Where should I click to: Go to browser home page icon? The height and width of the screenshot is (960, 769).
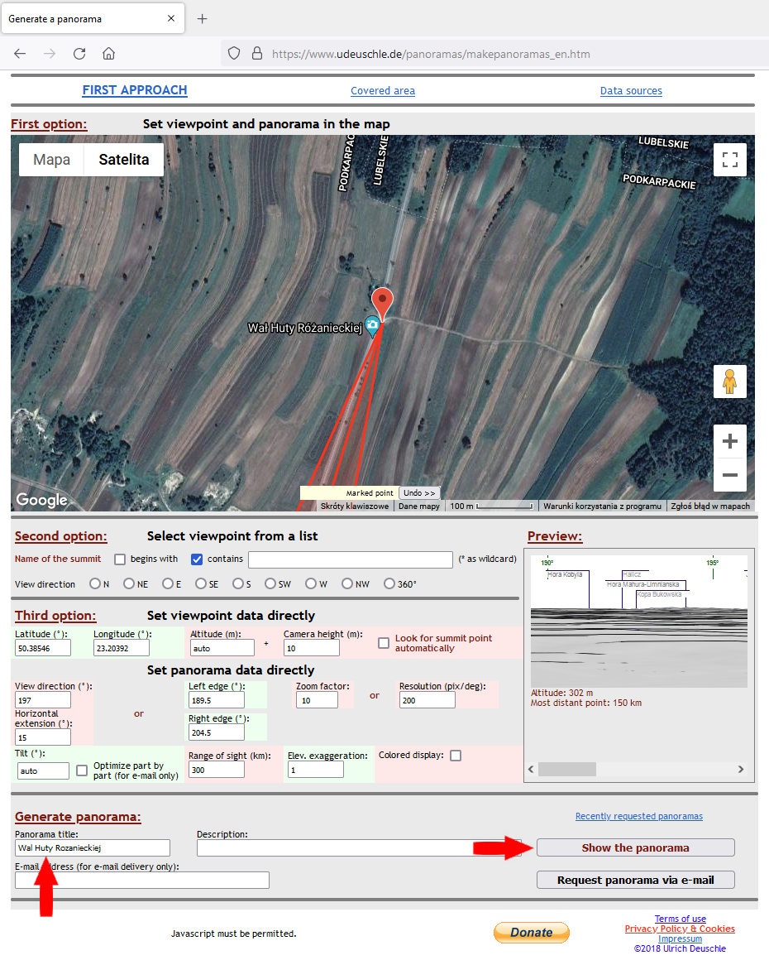pyautogui.click(x=108, y=54)
